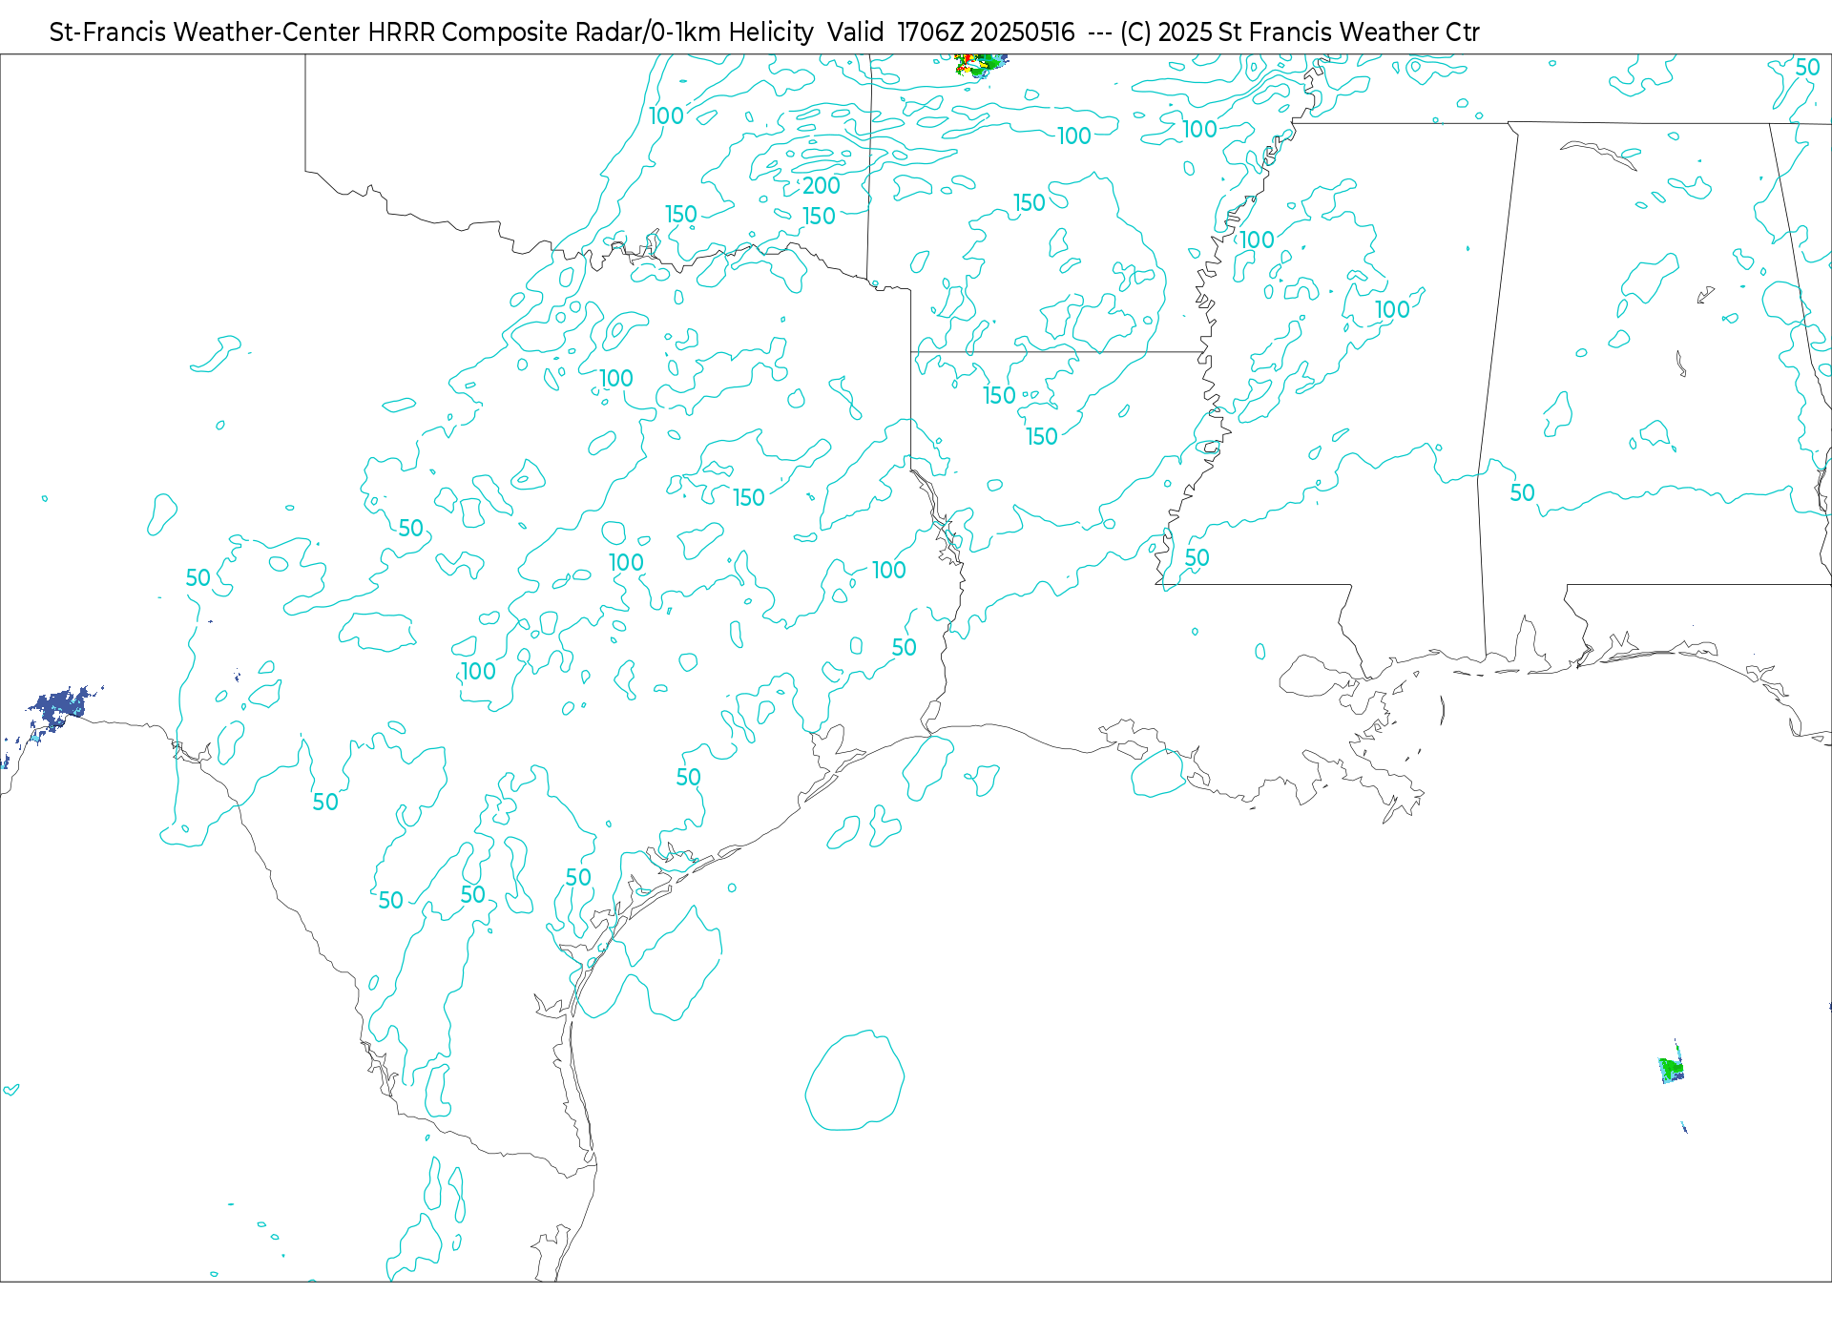
Task: Click the "HRRR Composite Radar/0-1km Helicity" title text
Action: pos(591,32)
